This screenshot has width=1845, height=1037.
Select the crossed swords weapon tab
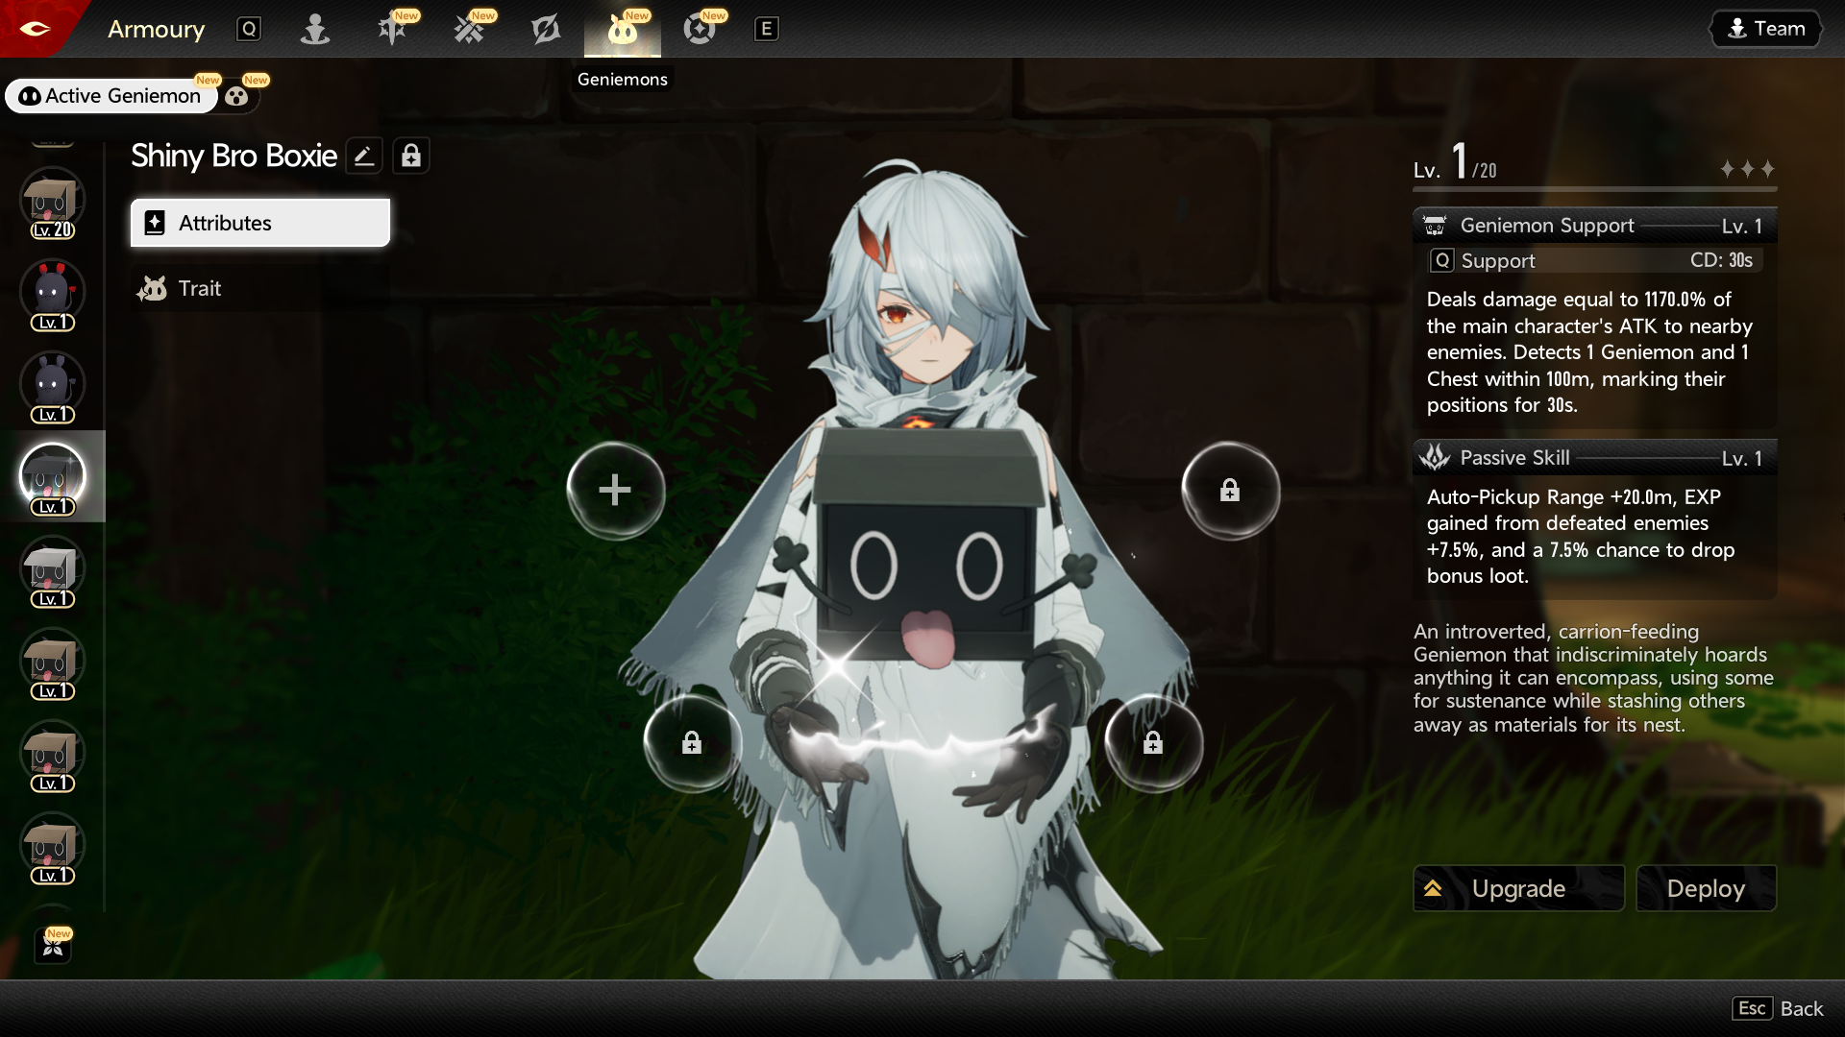point(469,29)
